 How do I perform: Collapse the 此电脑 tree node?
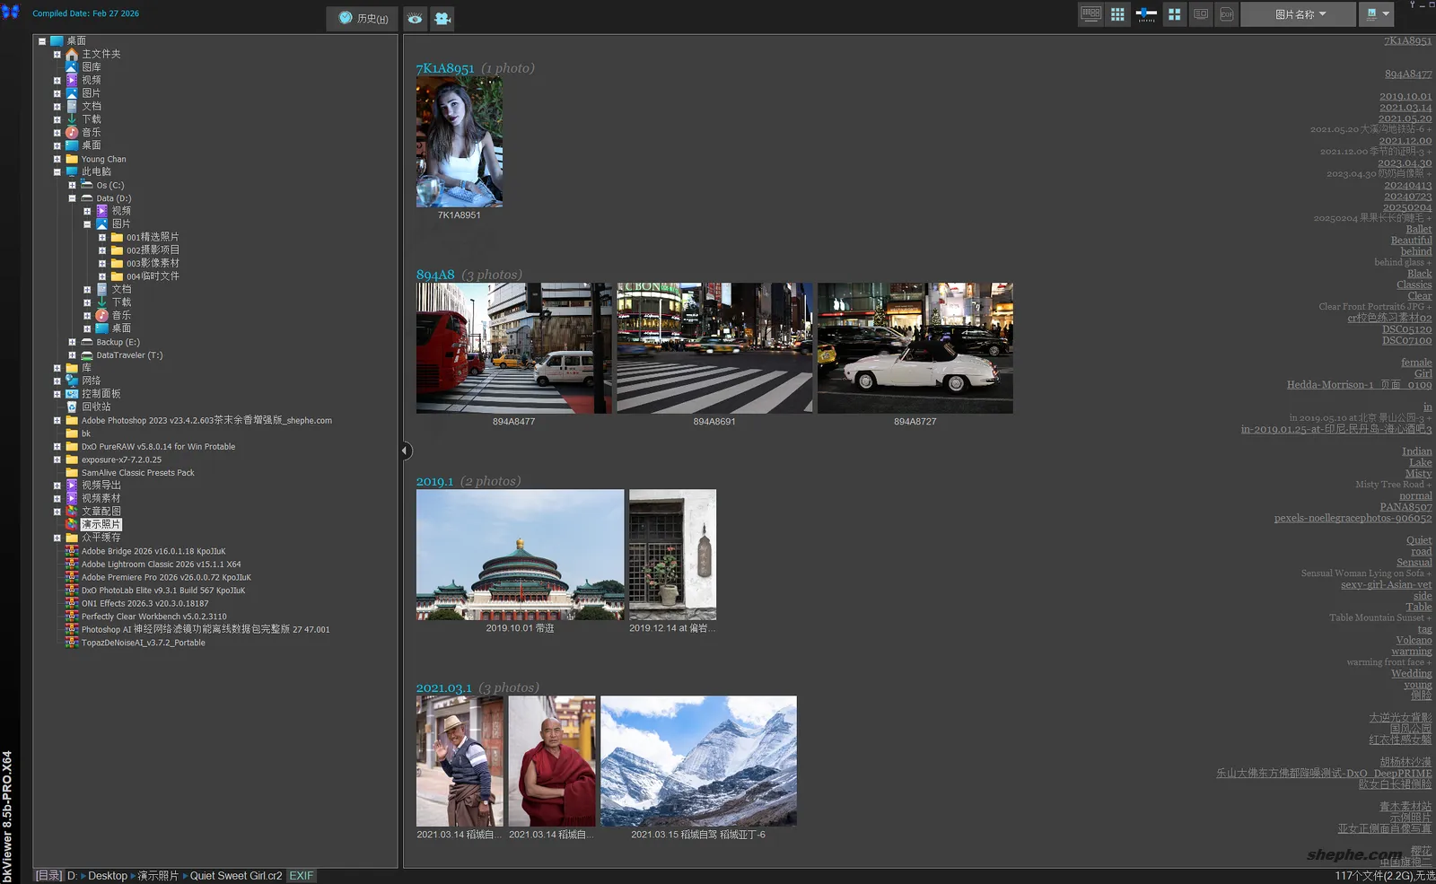coord(57,171)
